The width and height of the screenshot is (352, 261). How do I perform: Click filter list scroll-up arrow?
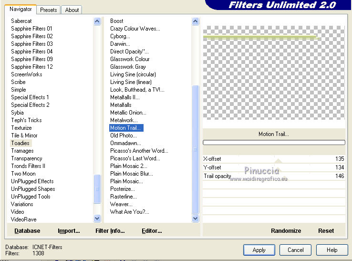point(195,21)
